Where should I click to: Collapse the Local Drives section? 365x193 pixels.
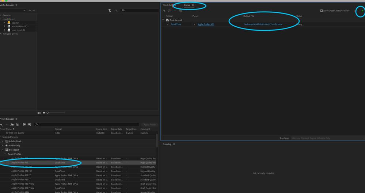[x=1, y=19]
